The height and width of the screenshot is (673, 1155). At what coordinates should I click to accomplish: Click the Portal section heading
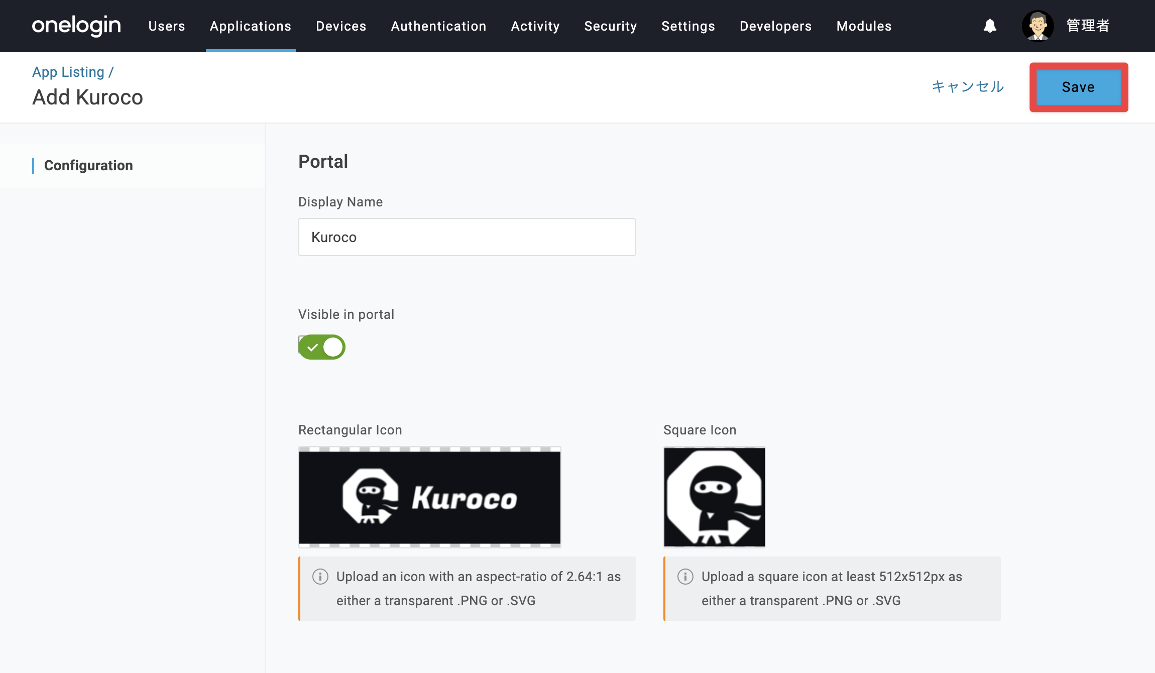pos(323,162)
